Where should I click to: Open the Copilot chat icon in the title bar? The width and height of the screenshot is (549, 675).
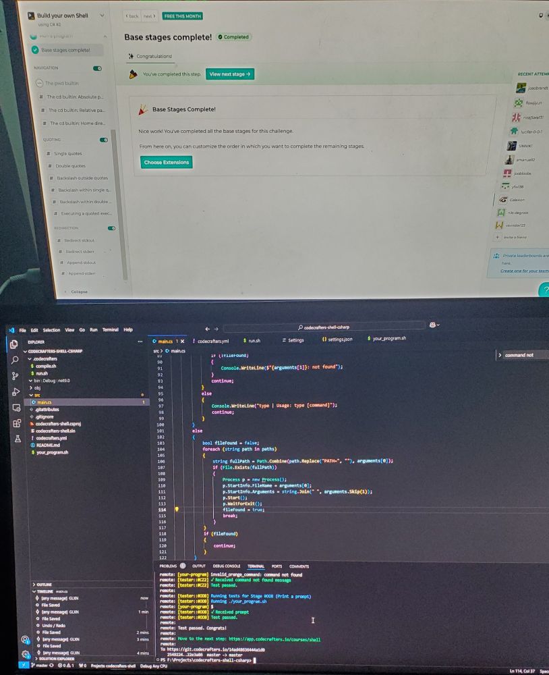tap(434, 325)
